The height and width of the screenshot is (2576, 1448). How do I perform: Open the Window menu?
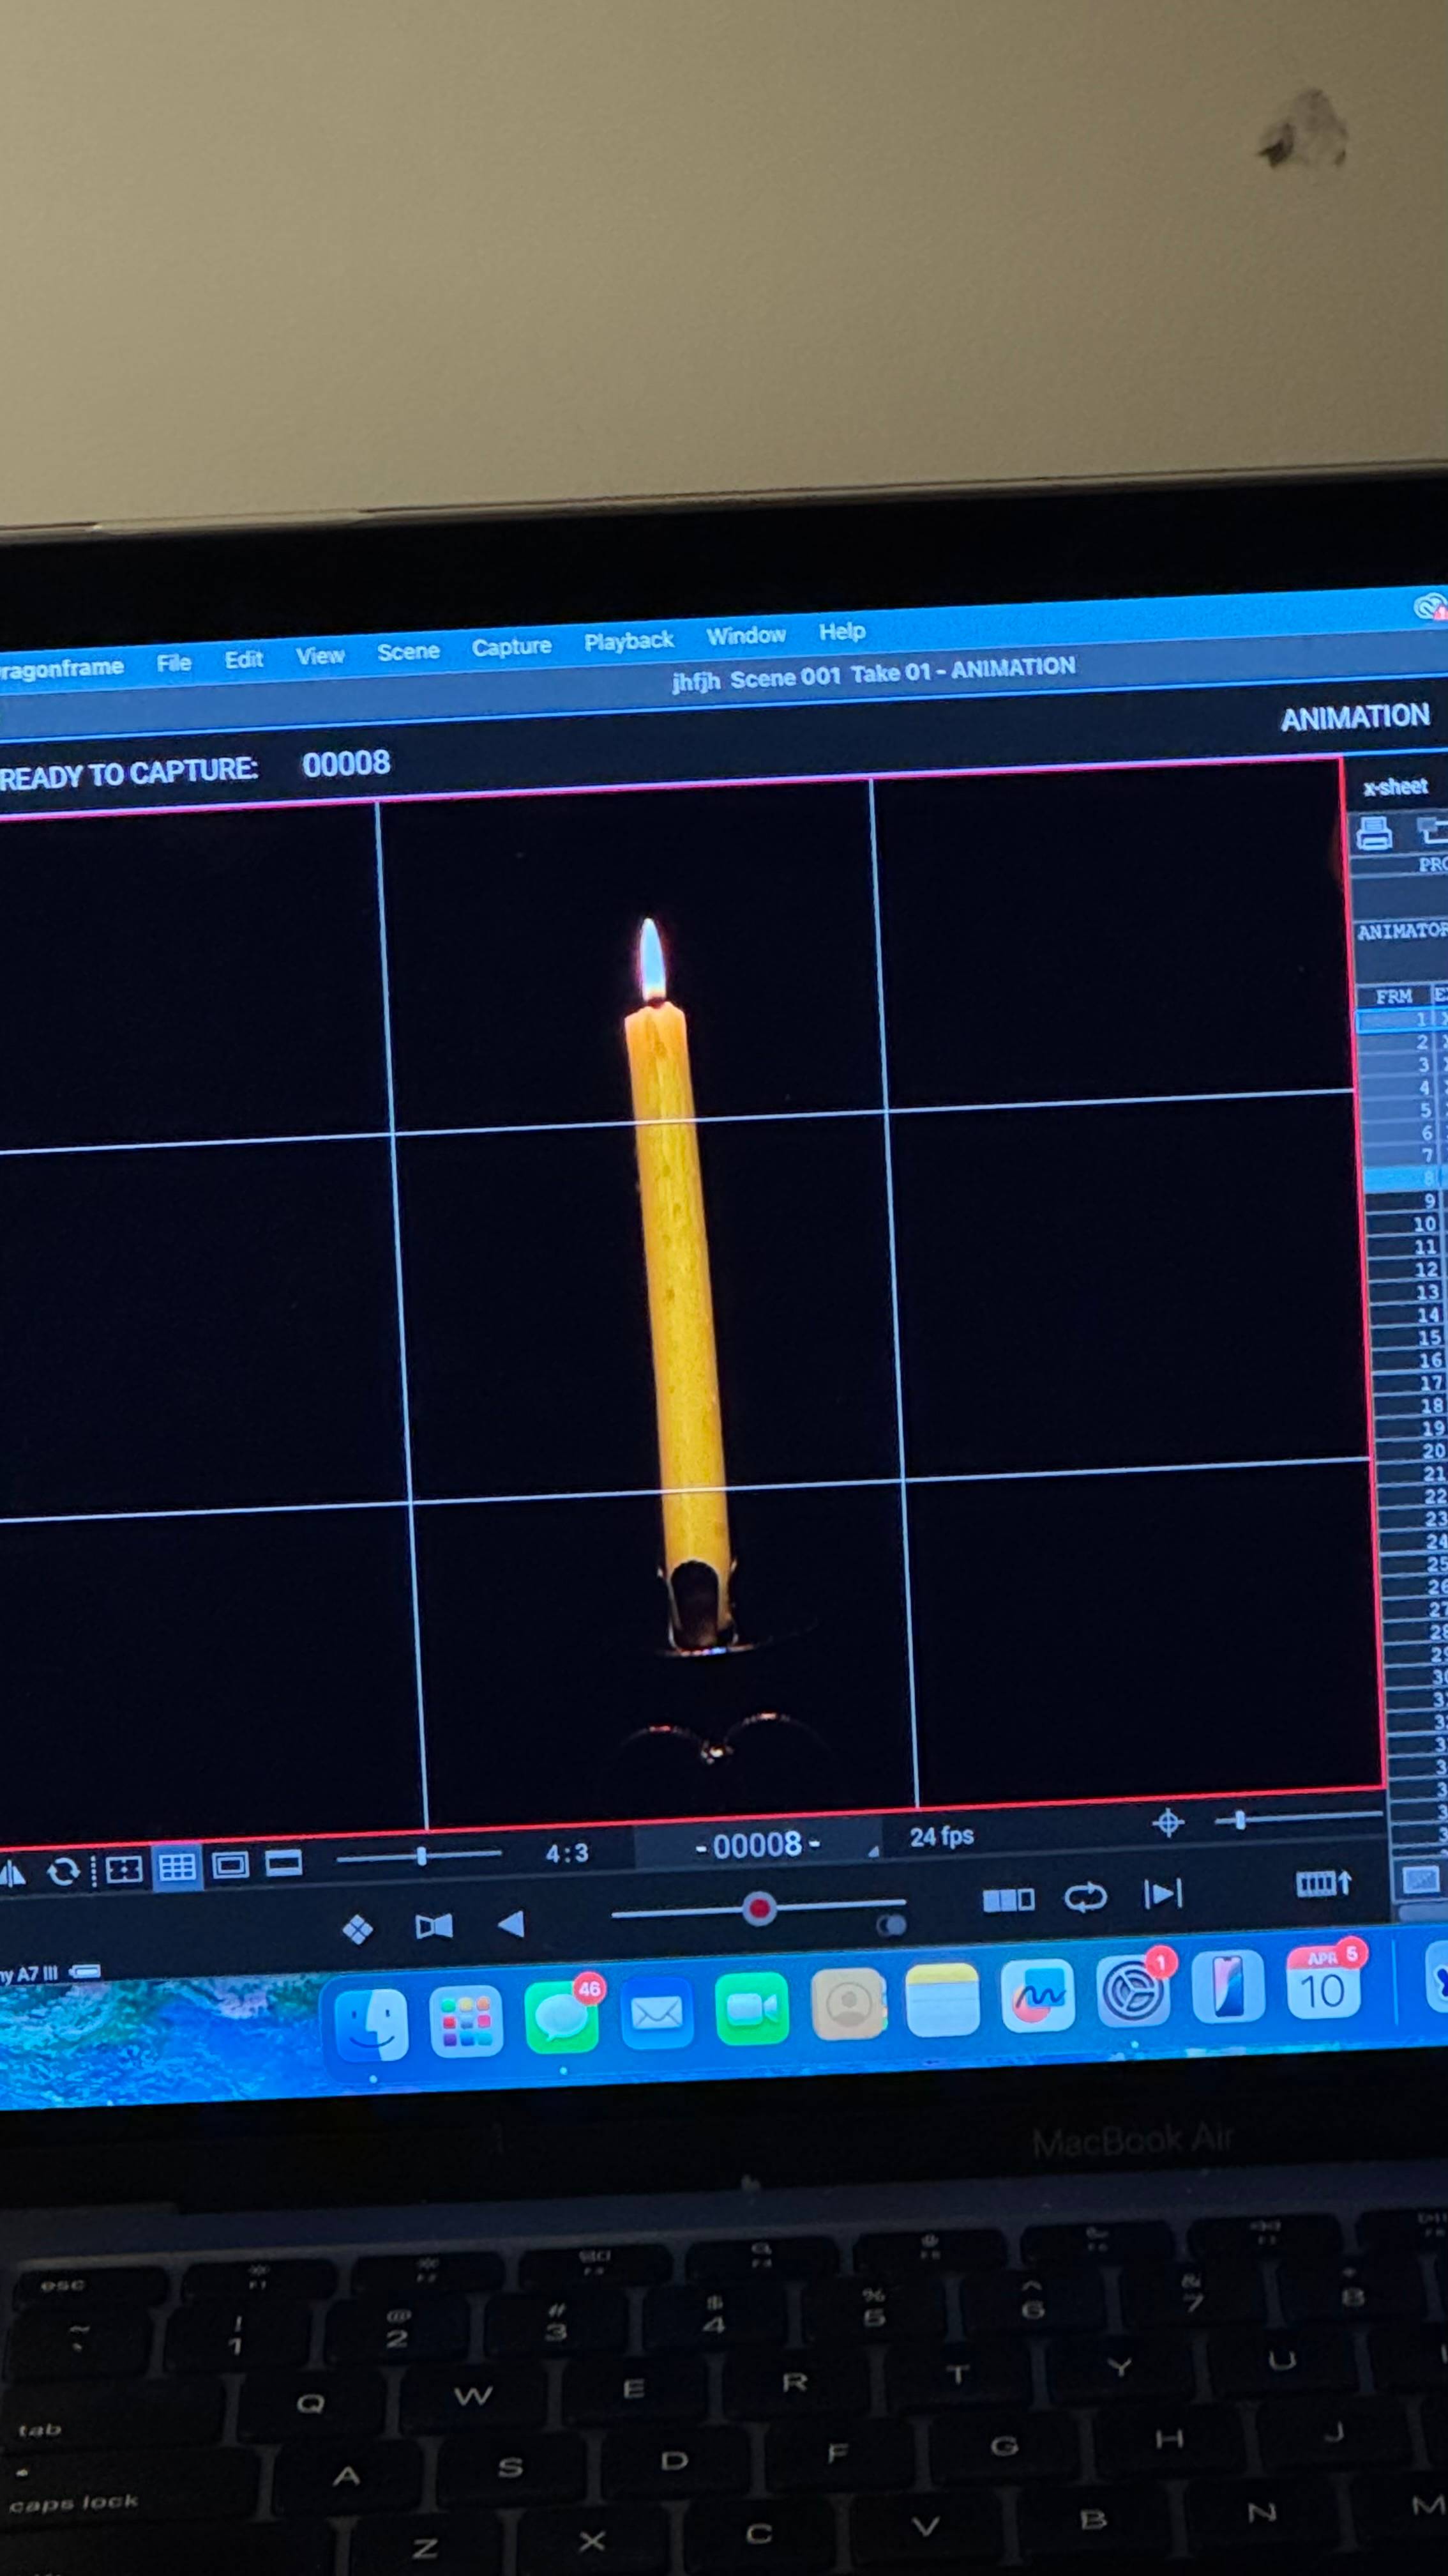coord(746,635)
